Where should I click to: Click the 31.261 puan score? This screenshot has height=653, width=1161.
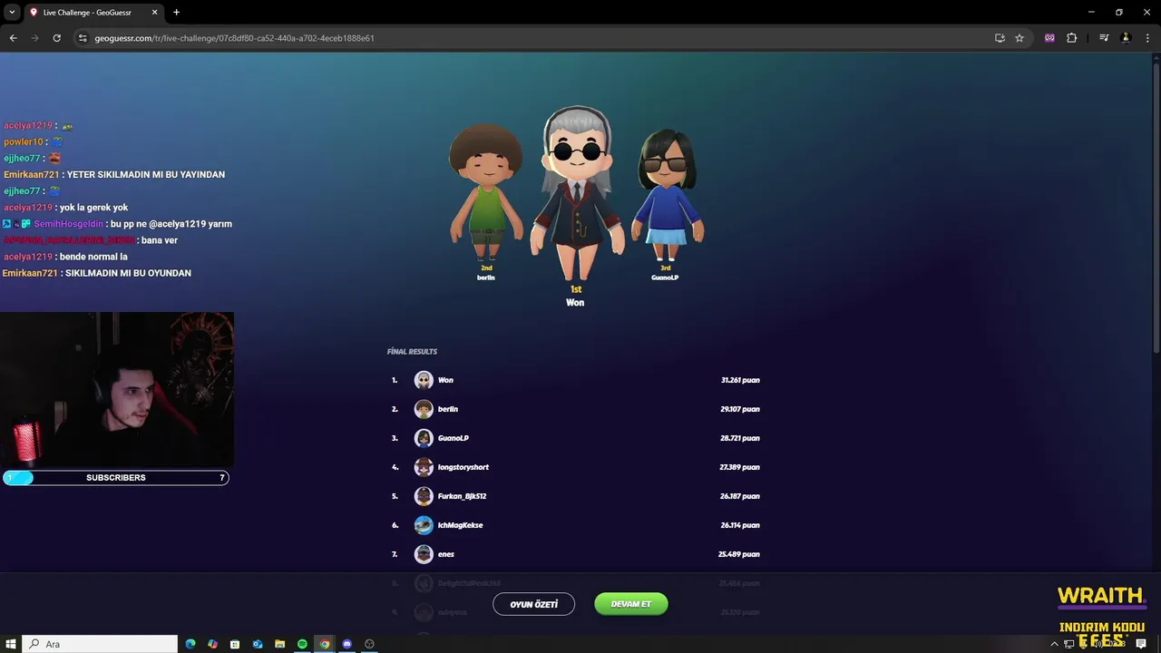740,380
